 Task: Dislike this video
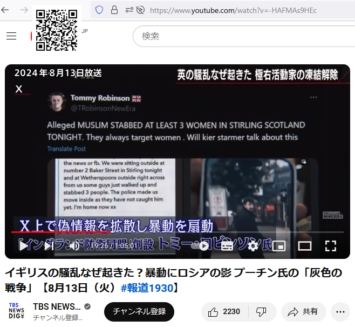point(261,312)
